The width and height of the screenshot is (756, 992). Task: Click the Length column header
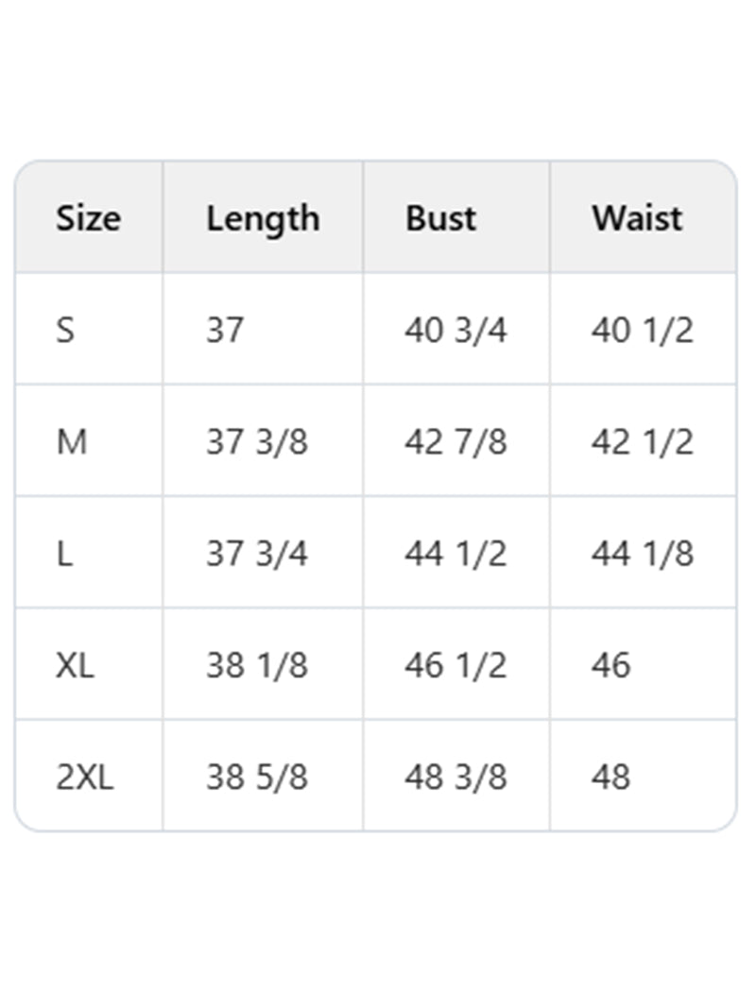[x=263, y=218]
